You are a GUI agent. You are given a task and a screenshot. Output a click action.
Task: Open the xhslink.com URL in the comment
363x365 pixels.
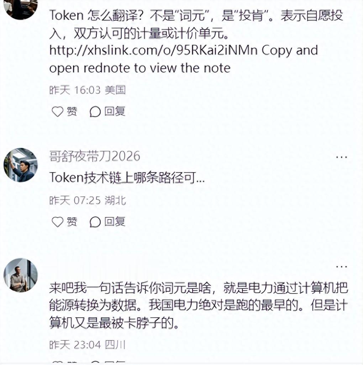point(153,50)
